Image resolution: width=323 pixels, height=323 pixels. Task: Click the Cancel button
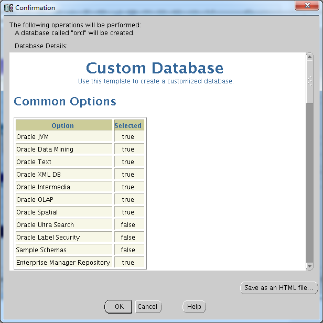(x=148, y=307)
